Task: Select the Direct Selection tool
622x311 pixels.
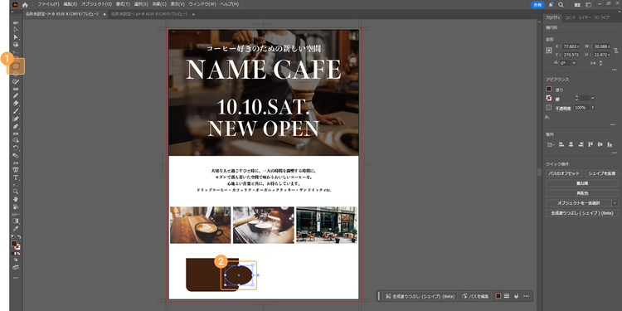Action: tap(16, 36)
